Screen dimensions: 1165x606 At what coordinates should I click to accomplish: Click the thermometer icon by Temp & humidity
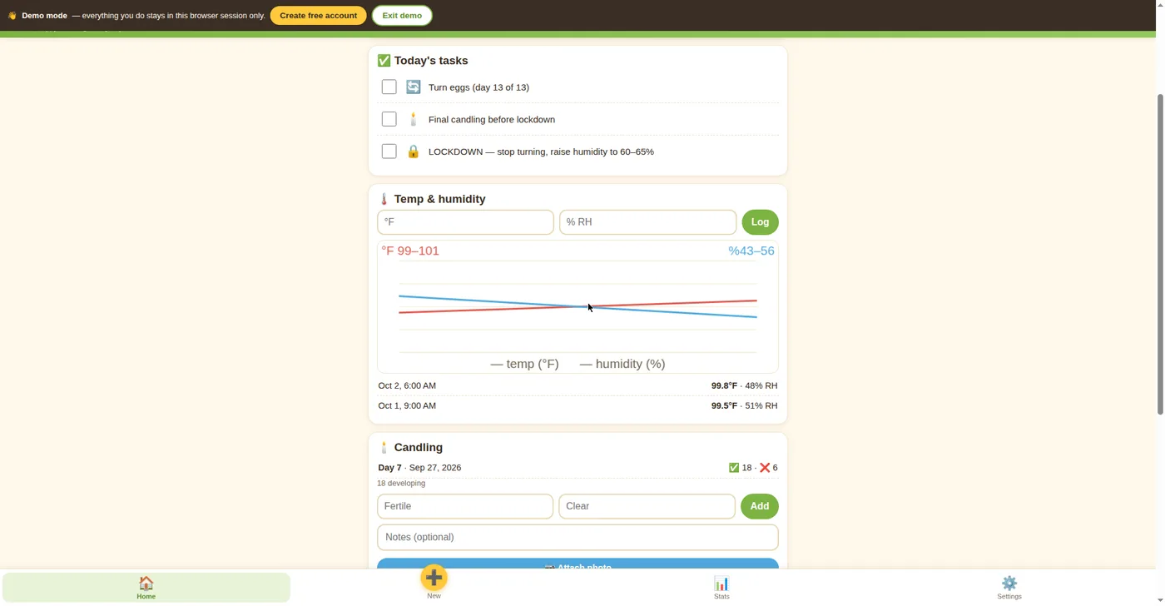[x=384, y=199]
